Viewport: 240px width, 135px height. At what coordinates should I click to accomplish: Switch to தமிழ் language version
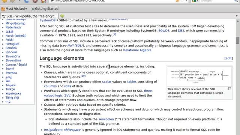pyautogui.click(x=9, y=77)
